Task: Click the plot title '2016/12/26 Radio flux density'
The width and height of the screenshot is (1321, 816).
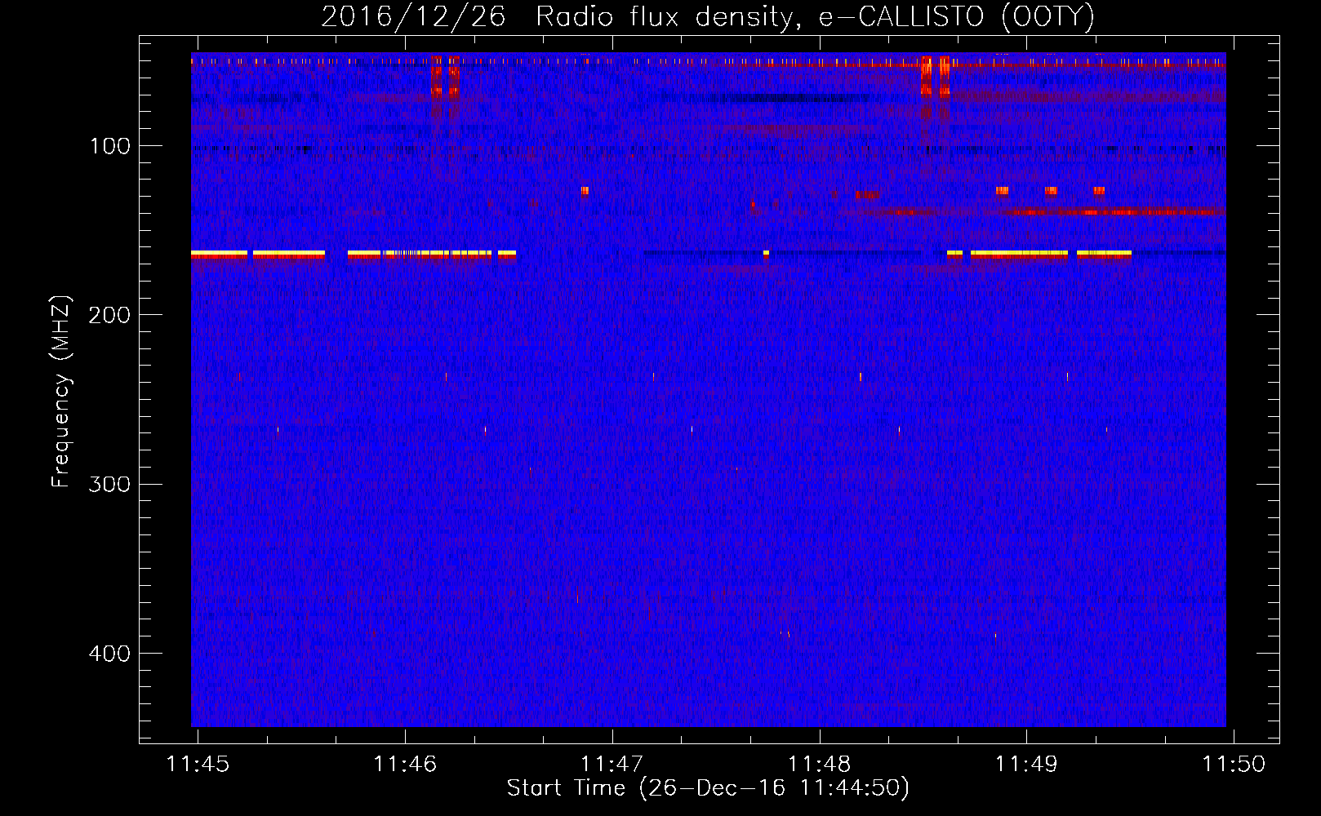Action: coord(558,16)
